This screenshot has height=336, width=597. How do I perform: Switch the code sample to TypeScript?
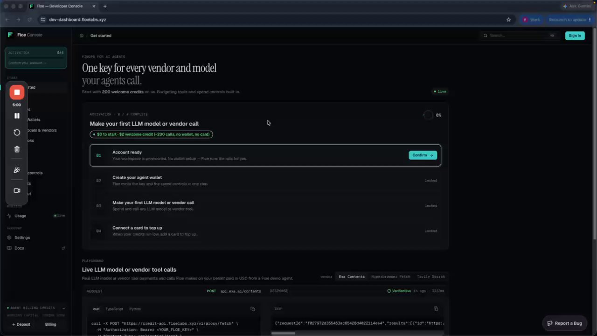pyautogui.click(x=114, y=309)
